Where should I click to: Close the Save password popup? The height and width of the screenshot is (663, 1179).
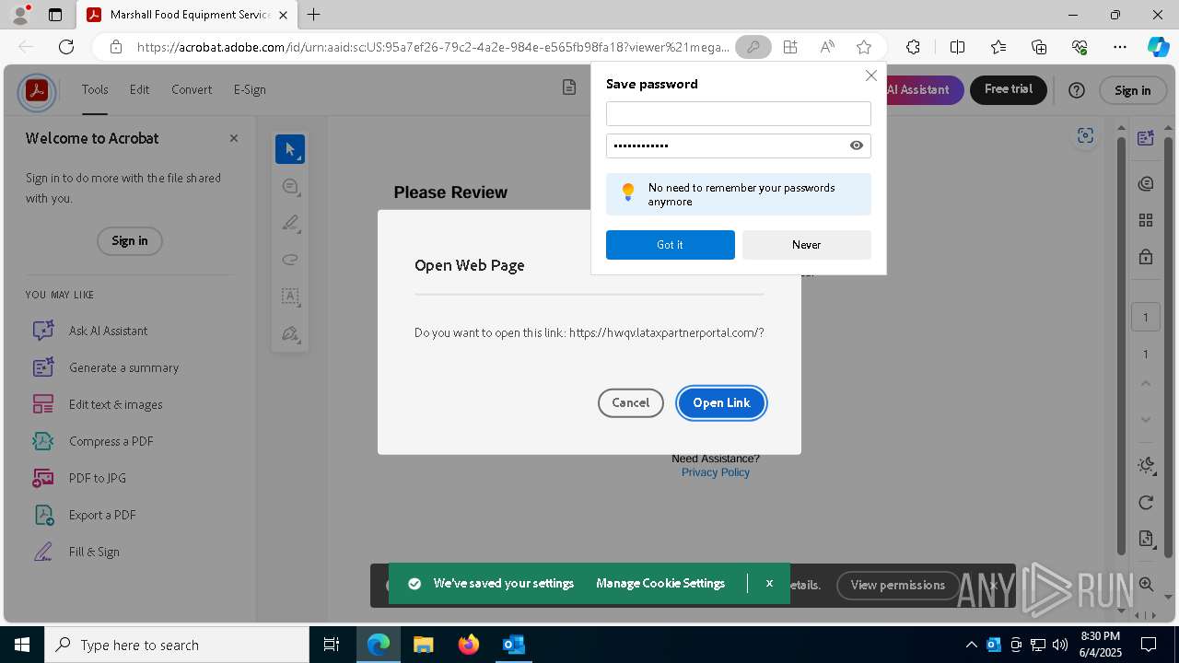870,76
